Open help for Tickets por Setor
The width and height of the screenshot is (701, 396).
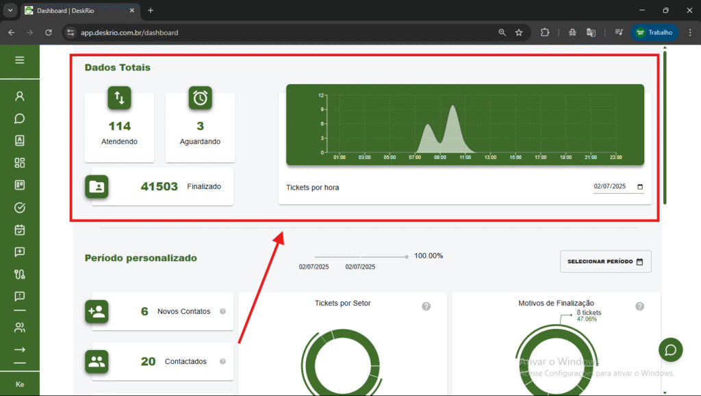[426, 306]
